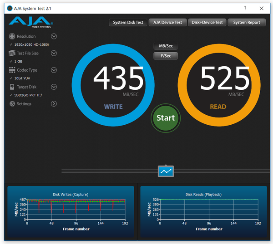Image resolution: width=273 pixels, height=244 pixels.
Task: Switch to System Disk Test tab
Action: click(x=128, y=22)
